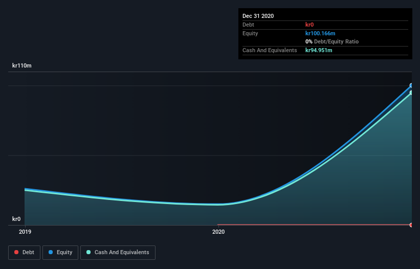Click the Dec 31 2020 tooltip date
Image resolution: width=420 pixels, height=269 pixels.
click(258, 16)
